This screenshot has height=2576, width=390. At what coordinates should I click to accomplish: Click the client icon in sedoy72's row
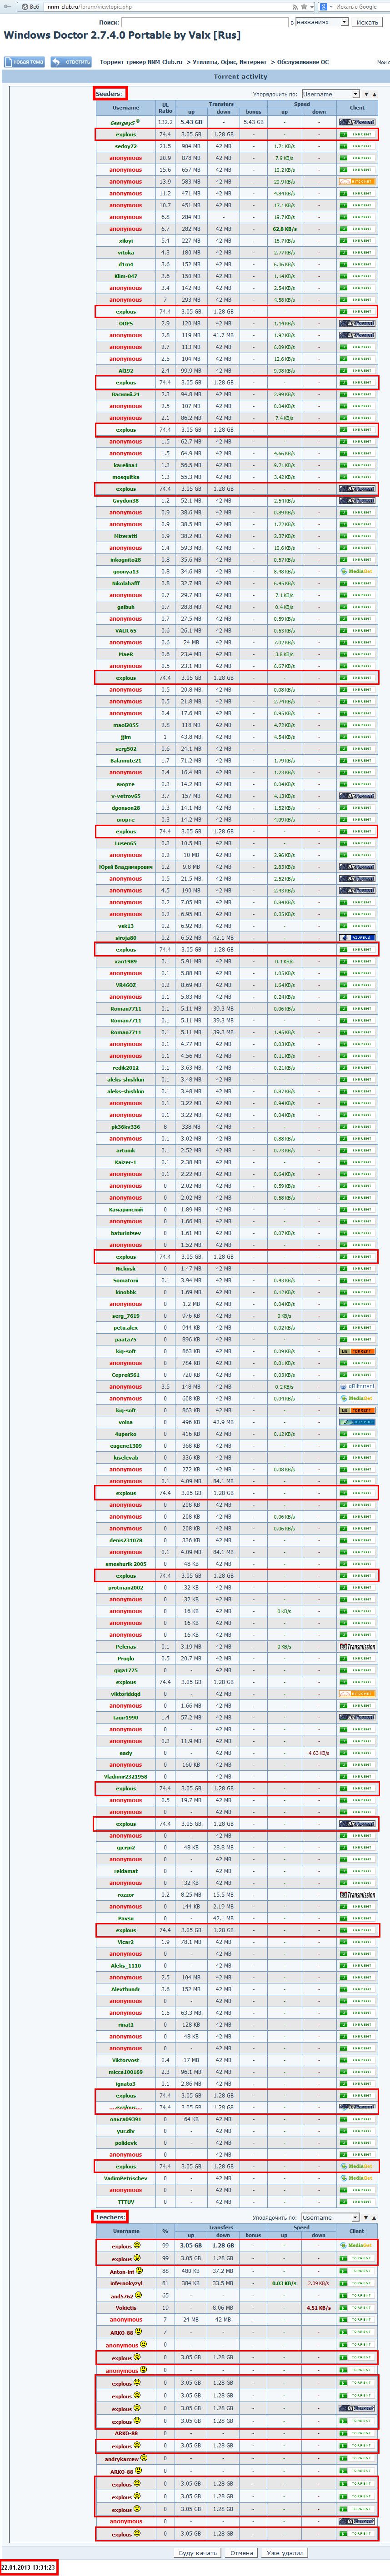(x=357, y=146)
